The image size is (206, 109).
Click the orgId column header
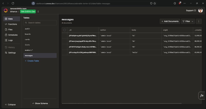point(177,30)
